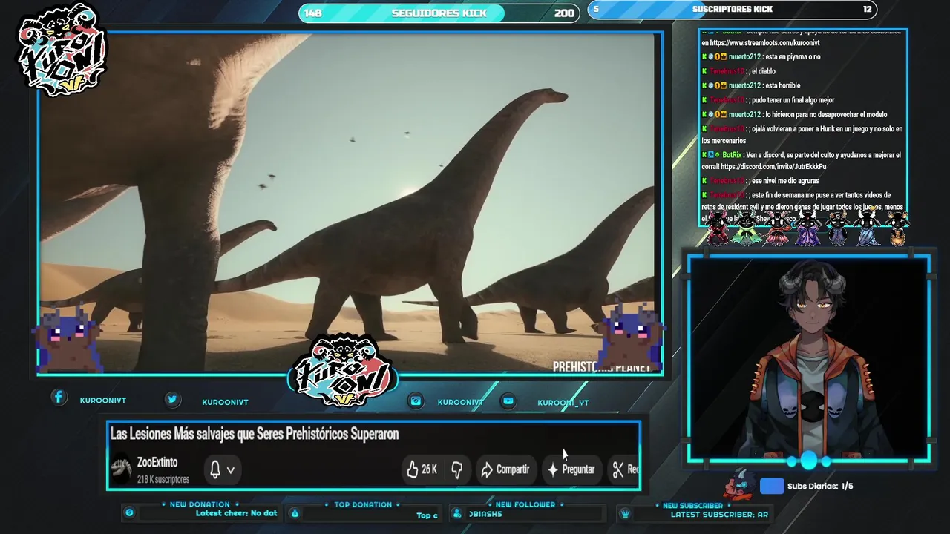The height and width of the screenshot is (534, 950).
Task: Click the Preguntar sparkle button
Action: (571, 469)
